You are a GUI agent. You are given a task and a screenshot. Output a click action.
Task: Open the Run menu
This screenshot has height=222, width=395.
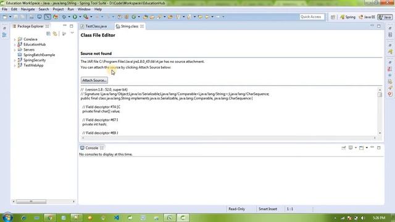[70, 9]
